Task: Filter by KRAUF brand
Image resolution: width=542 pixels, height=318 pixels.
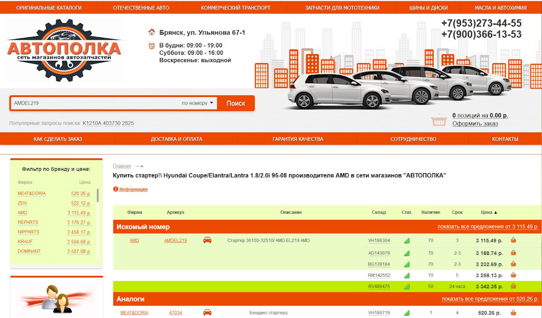Action: click(25, 242)
